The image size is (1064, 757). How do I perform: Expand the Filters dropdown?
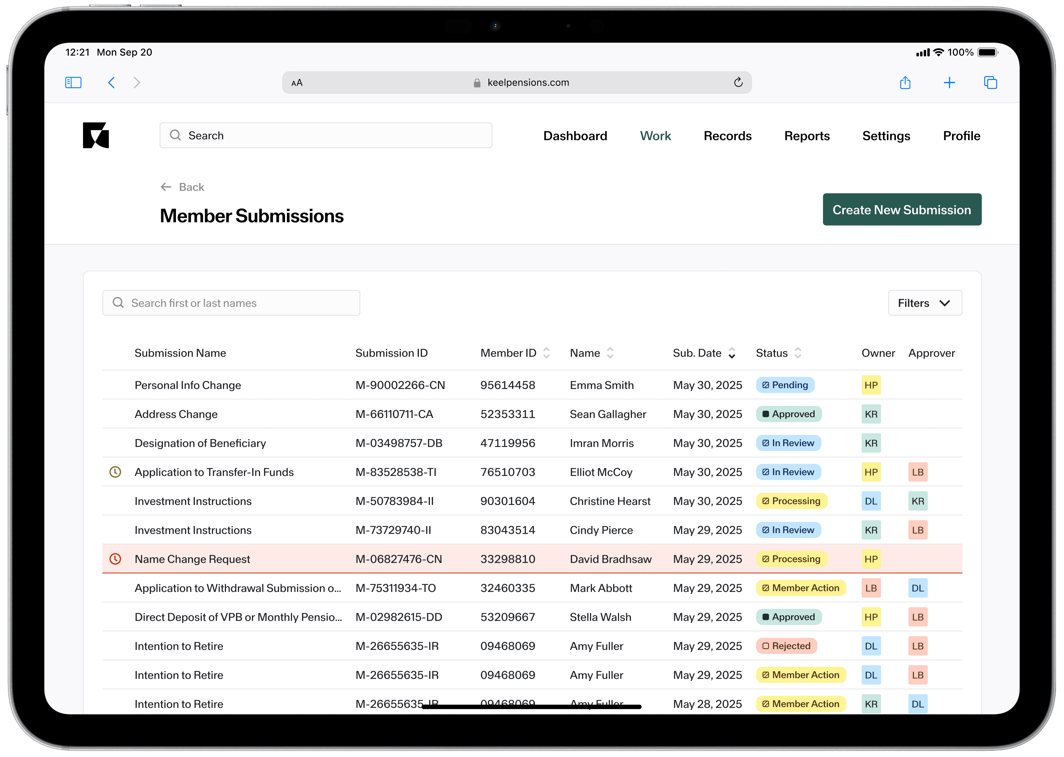pyautogui.click(x=925, y=303)
